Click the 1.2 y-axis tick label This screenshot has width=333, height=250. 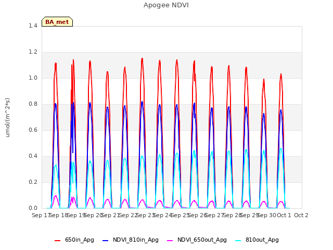coord(33,52)
